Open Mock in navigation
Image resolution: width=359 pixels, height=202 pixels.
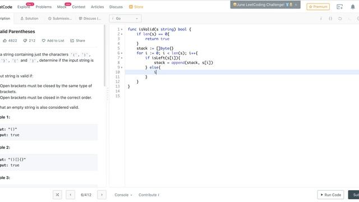point(62,7)
